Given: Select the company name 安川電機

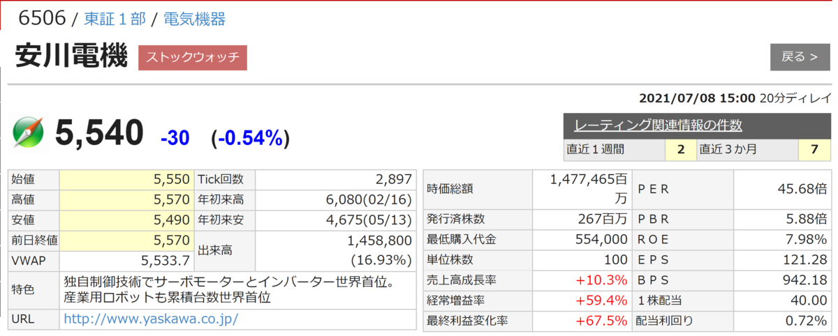Looking at the screenshot, I should click(71, 56).
